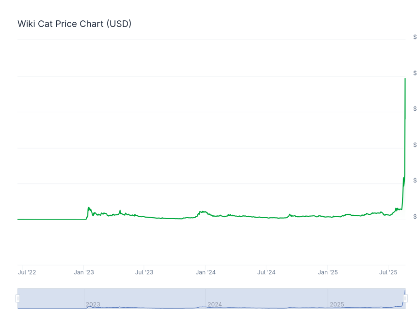This screenshot has height=314, width=417.
Task: Click the price line's peak at far right
Action: (x=405, y=78)
